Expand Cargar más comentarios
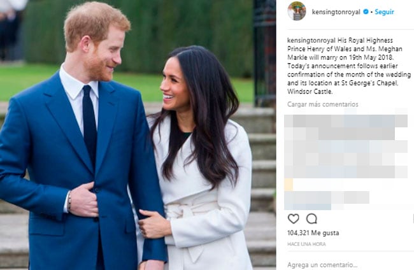The width and height of the screenshot is (414, 270). coord(323,104)
